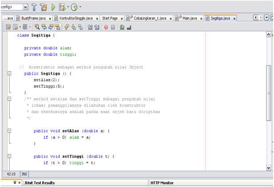
Task: Click the Build Main Project hammer icon
Action: coord(34,7)
